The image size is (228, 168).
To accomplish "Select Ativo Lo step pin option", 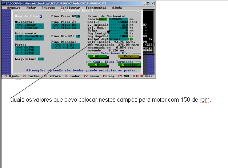I will tap(65, 28).
